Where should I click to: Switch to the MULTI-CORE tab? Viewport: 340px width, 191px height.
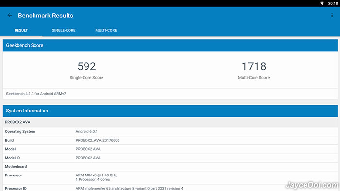tap(106, 30)
